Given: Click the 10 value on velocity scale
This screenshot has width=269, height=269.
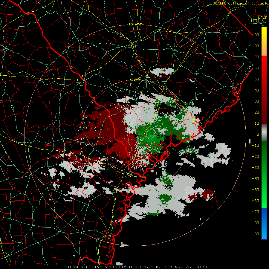Looking at the screenshot, I should tap(257, 123).
